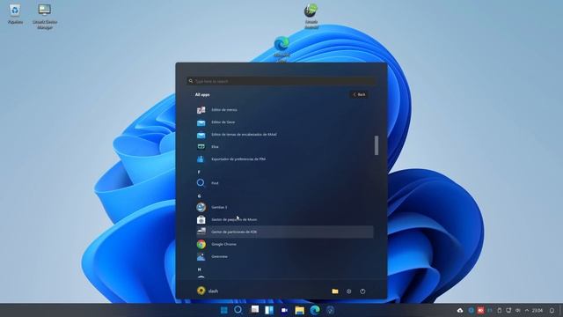Open the search circle icon on taskbar
Screen dimensions: 563x317
238,310
